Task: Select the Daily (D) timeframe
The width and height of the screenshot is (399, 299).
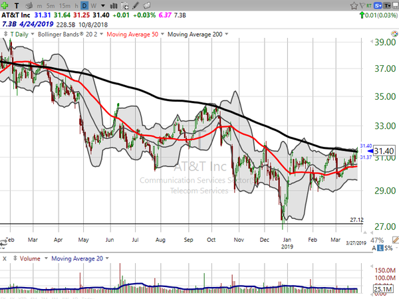Action: 84,5
